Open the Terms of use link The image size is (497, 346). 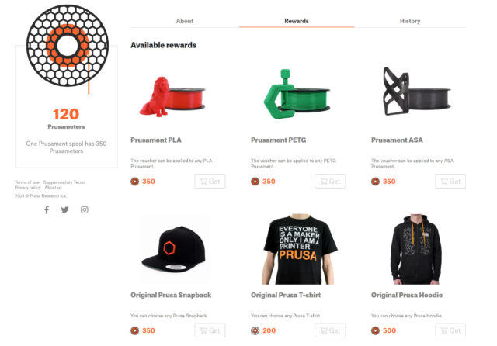pyautogui.click(x=27, y=182)
